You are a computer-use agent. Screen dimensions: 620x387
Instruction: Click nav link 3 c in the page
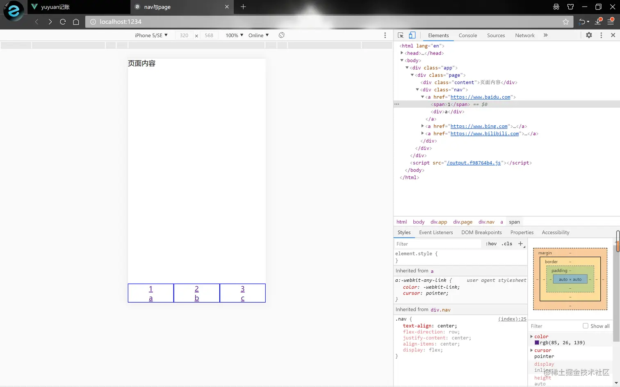[x=243, y=293]
